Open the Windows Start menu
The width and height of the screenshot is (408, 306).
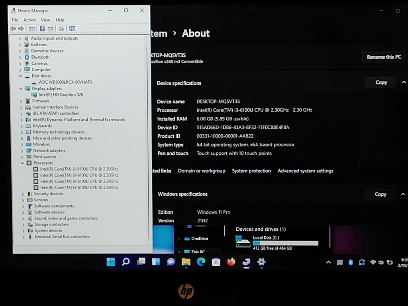tap(111, 262)
